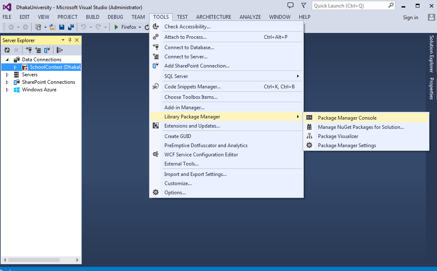Open the Solution Explorer side tab
The image size is (437, 271).
click(432, 54)
